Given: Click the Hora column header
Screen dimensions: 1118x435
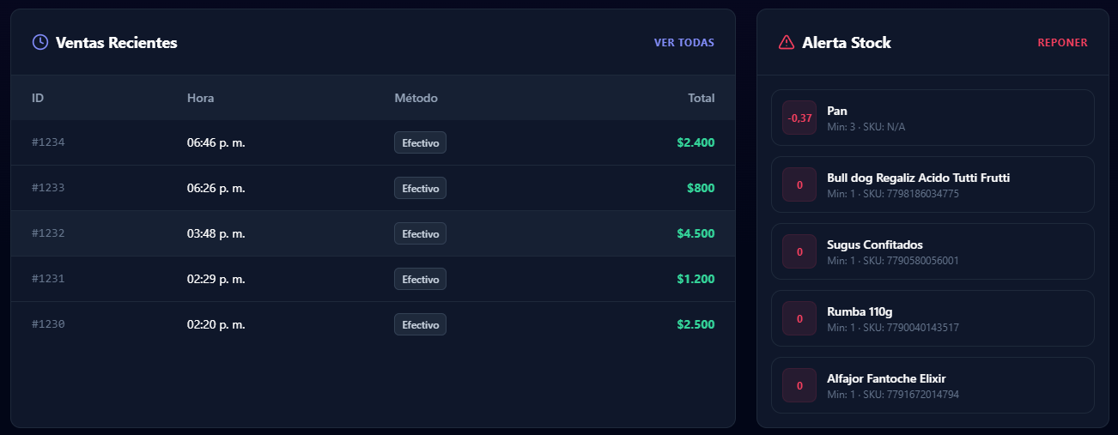Looking at the screenshot, I should [200, 98].
